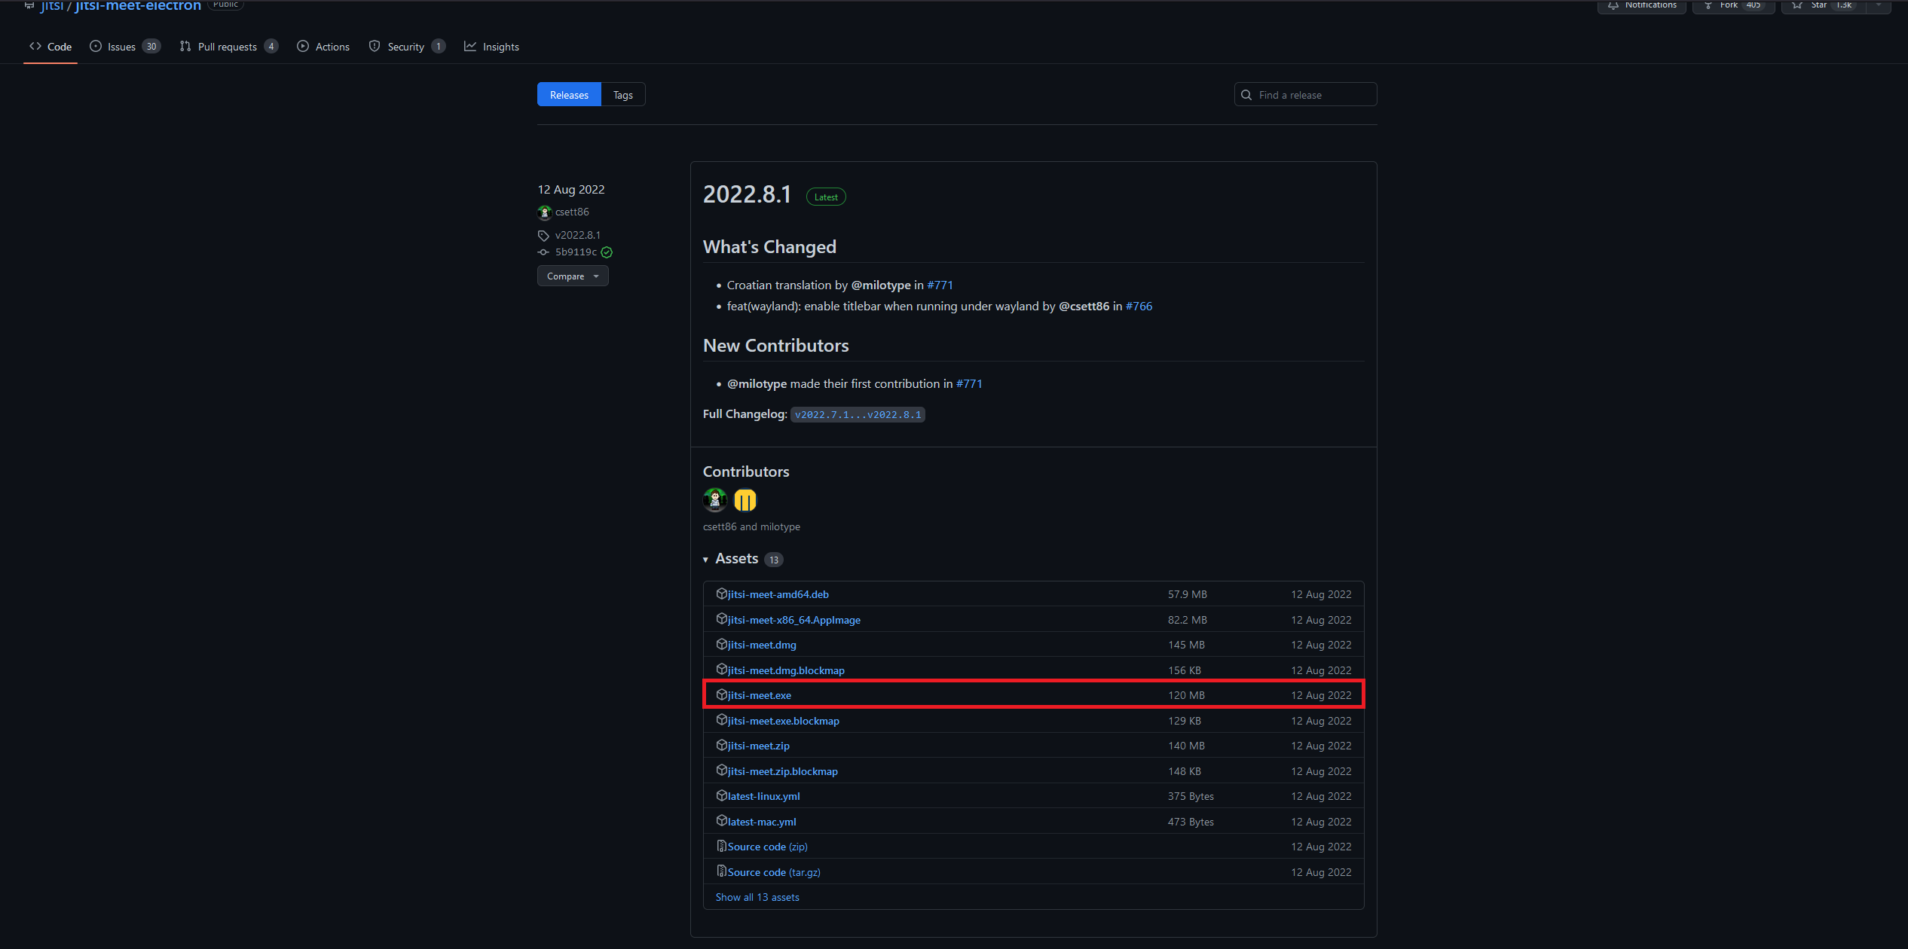Focus the Find a release search field
The width and height of the screenshot is (1908, 949).
click(1305, 95)
